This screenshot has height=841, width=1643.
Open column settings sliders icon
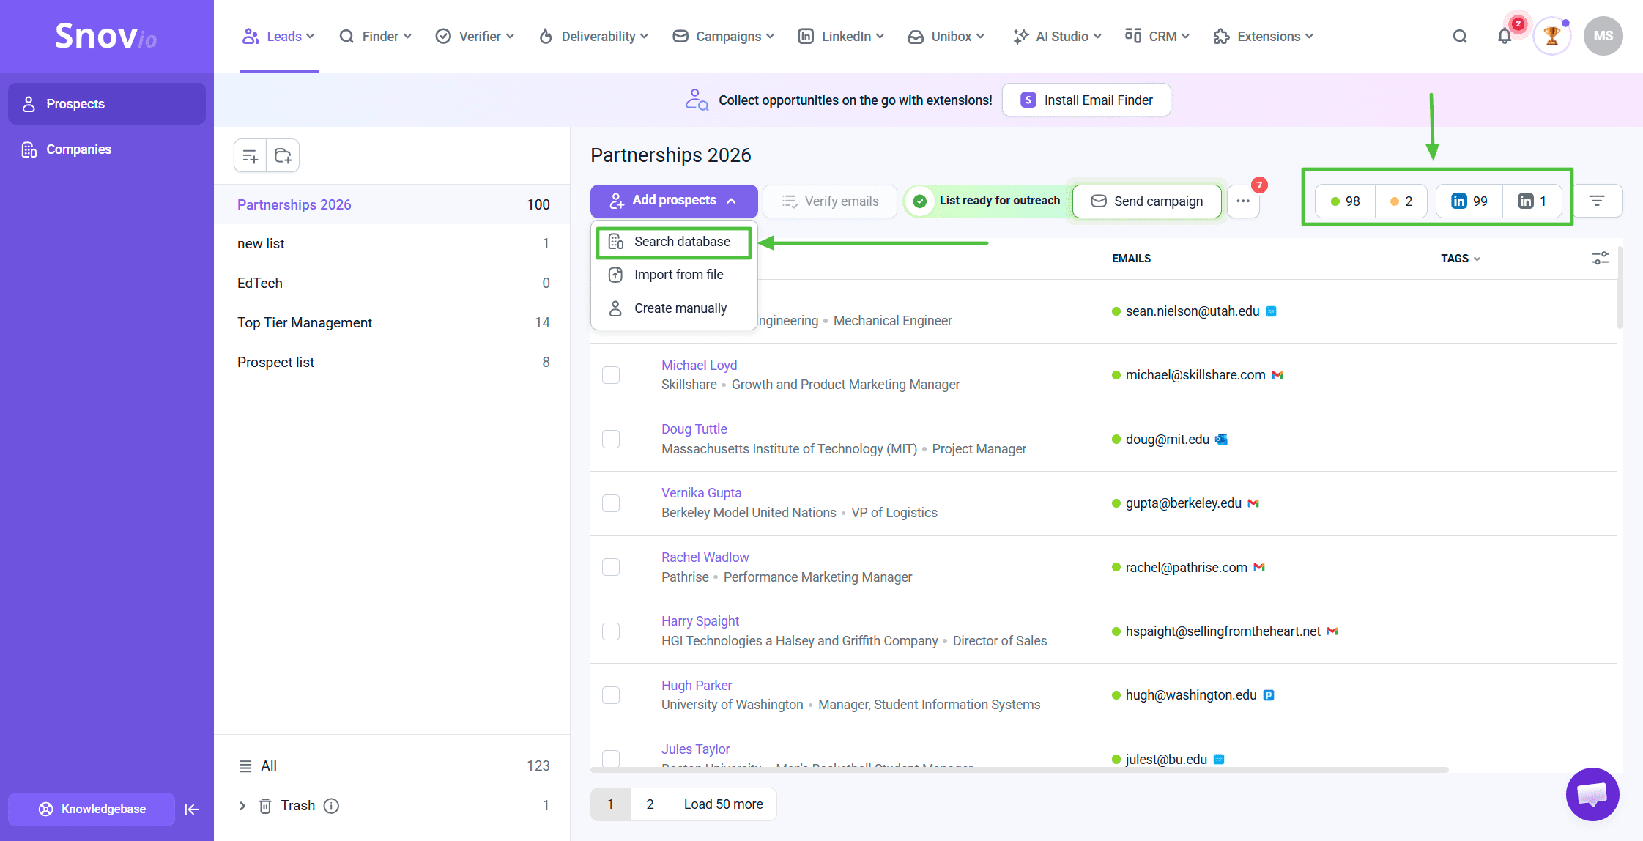point(1600,259)
